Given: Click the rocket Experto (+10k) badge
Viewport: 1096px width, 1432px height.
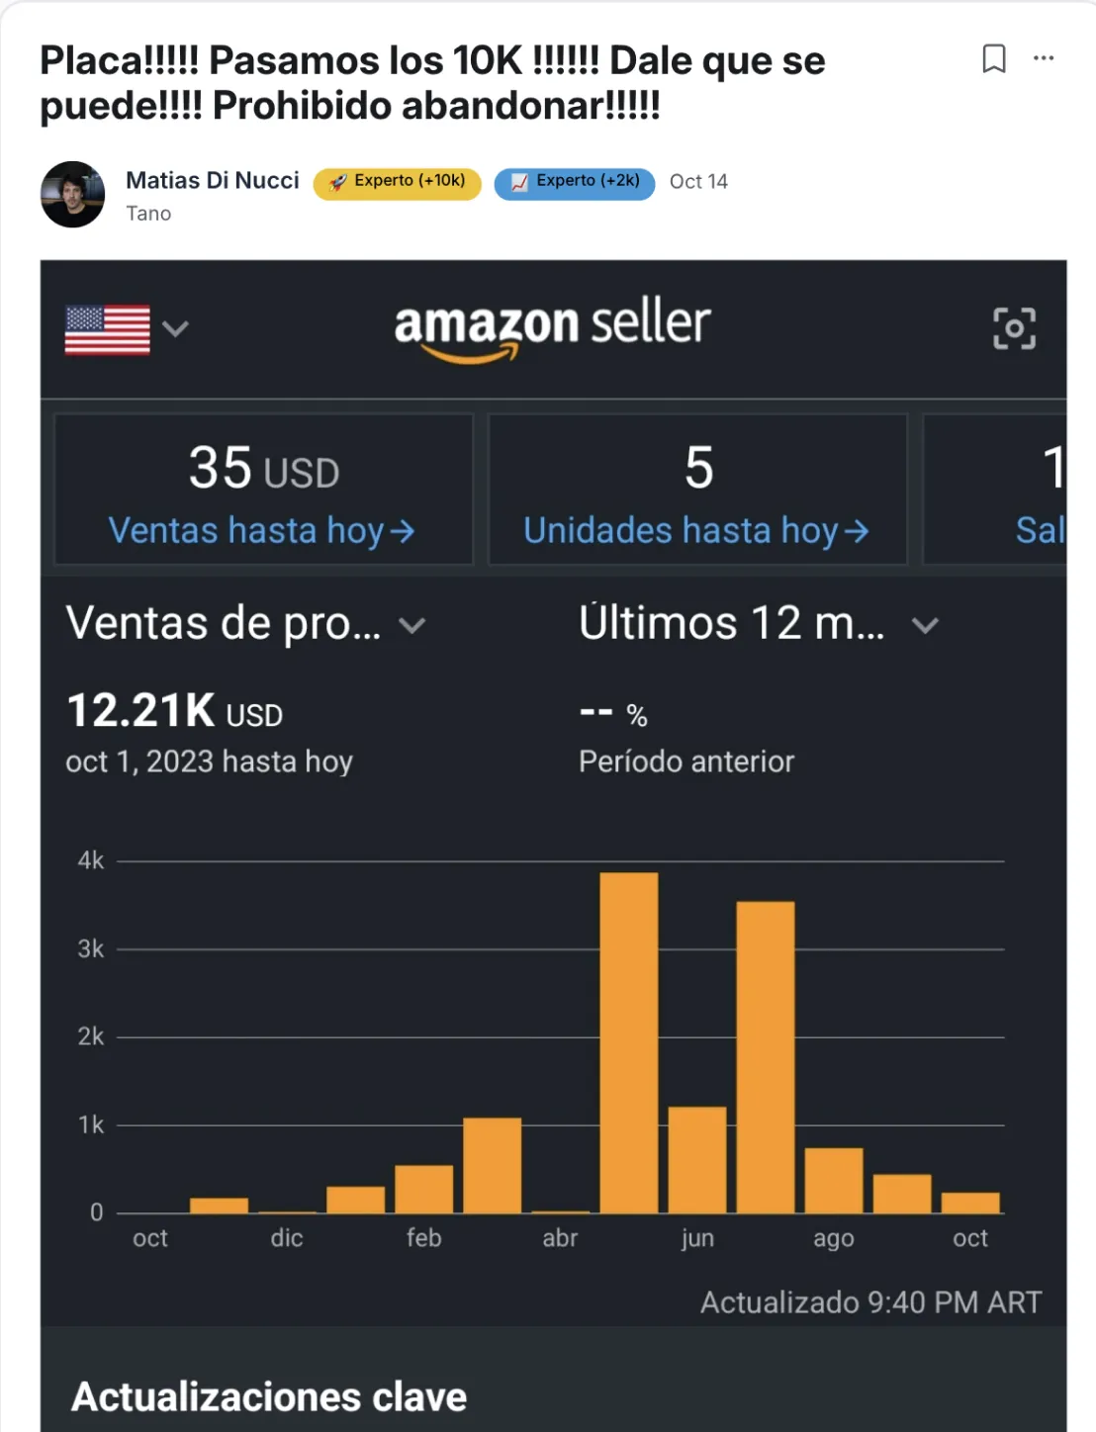Looking at the screenshot, I should tap(397, 183).
